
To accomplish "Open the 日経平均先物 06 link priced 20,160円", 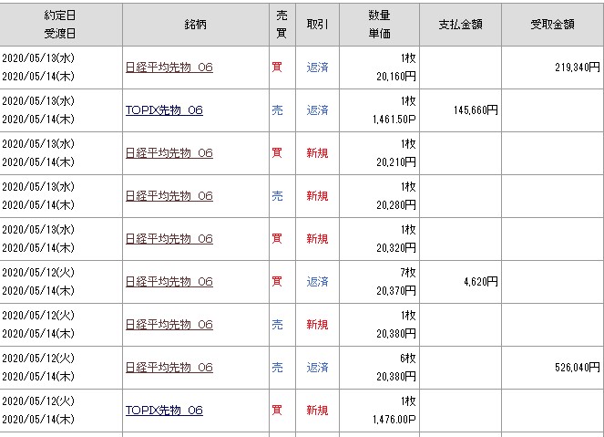I will click(x=169, y=67).
